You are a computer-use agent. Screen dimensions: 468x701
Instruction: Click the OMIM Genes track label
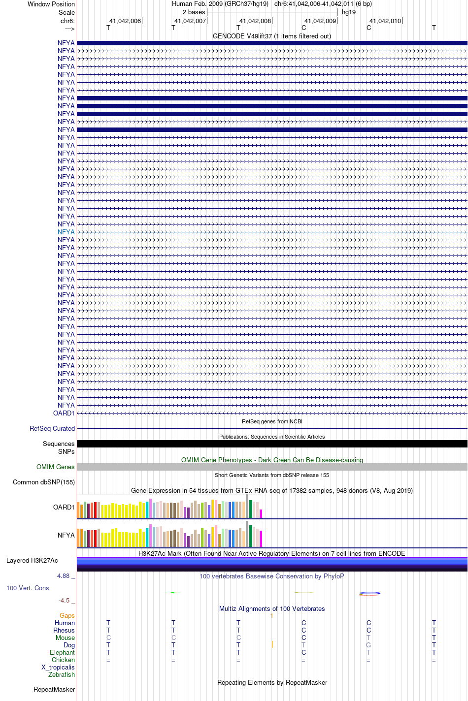pyautogui.click(x=56, y=467)
